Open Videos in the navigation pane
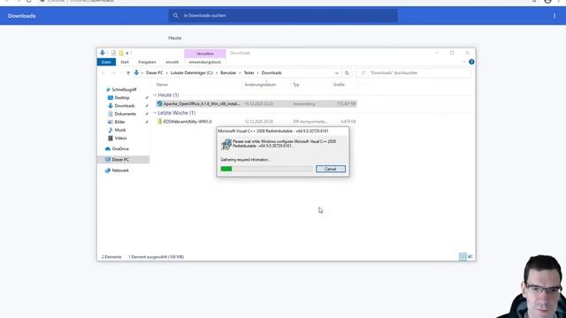This screenshot has width=566, height=318. pos(120,138)
